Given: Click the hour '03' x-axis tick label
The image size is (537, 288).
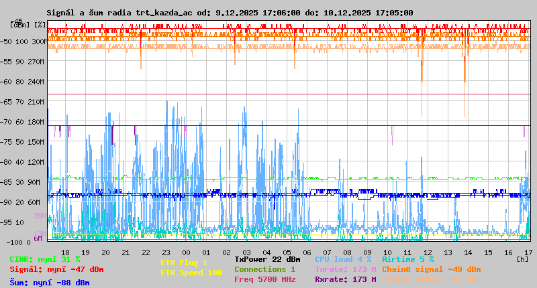Looking at the screenshot, I should tap(246, 253).
